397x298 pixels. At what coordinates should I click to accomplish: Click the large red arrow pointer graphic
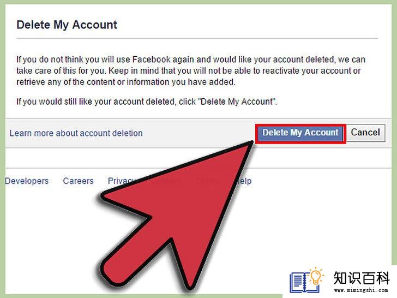[x=177, y=216]
